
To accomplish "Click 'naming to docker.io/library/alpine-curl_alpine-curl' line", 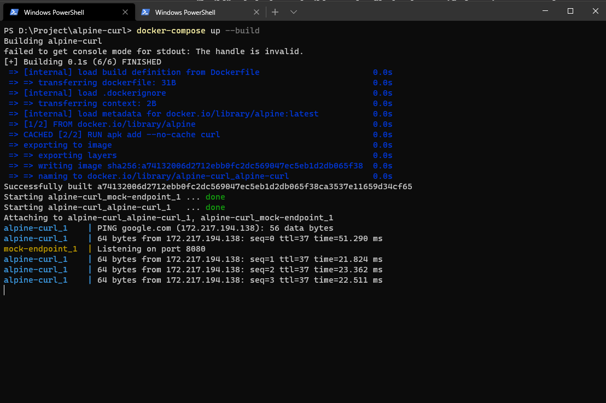I will click(x=200, y=177).
